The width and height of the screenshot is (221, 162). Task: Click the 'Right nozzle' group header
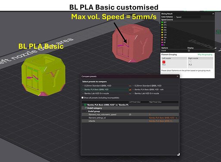tap(201, 58)
